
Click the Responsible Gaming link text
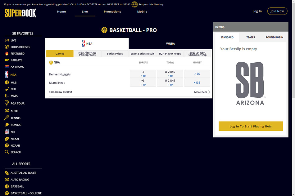tap(151, 4)
